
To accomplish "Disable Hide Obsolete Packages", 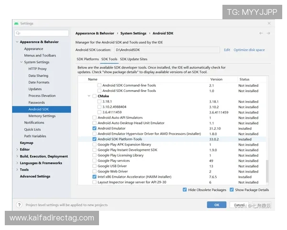I will click(x=185, y=190).
